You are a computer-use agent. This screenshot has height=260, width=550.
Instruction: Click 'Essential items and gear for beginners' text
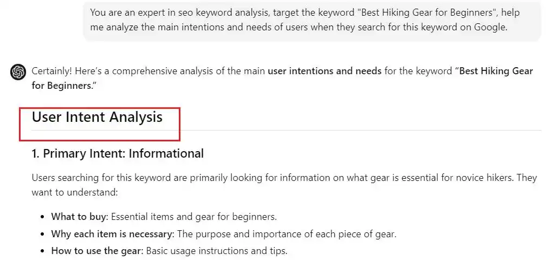click(193, 217)
